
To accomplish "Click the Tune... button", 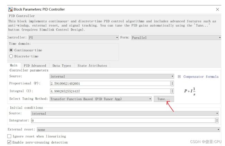I will click(164, 99).
